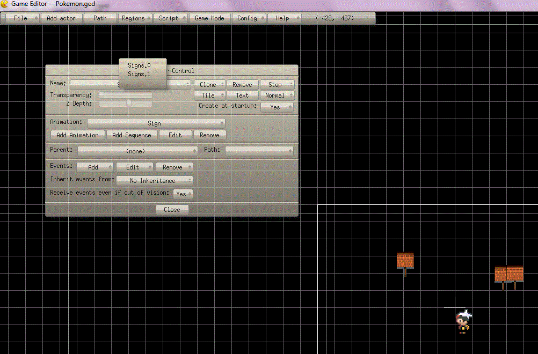
Task: Click the animation Remove button
Action: pyautogui.click(x=209, y=135)
